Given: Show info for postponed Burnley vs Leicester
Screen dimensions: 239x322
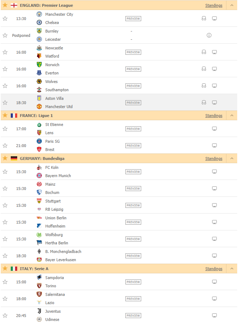Looking at the screenshot, I should tap(209, 35).
